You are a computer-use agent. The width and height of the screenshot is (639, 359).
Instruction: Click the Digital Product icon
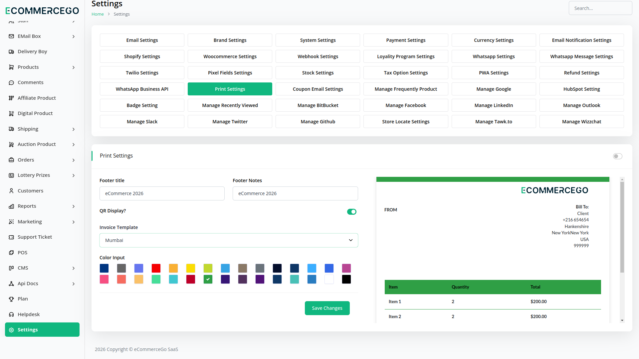pos(11,113)
